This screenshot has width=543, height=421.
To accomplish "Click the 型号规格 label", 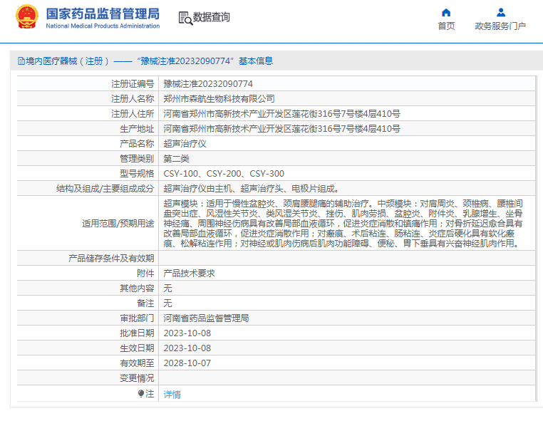I will tap(137, 173).
